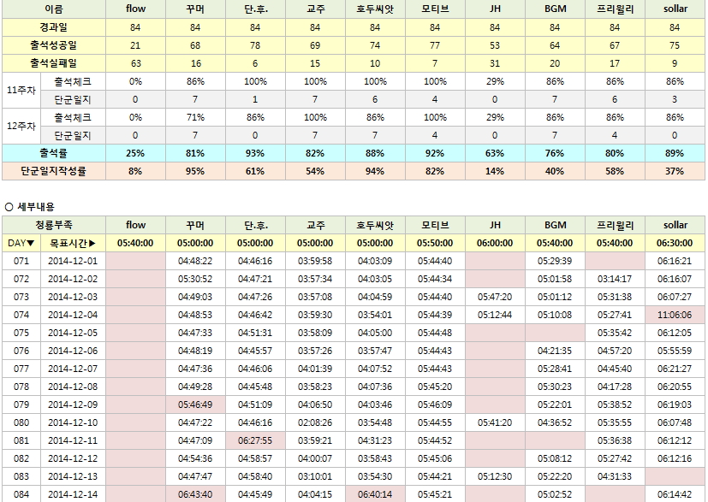
Task: Click sollar's 출석률 value 89%
Action: click(675, 153)
